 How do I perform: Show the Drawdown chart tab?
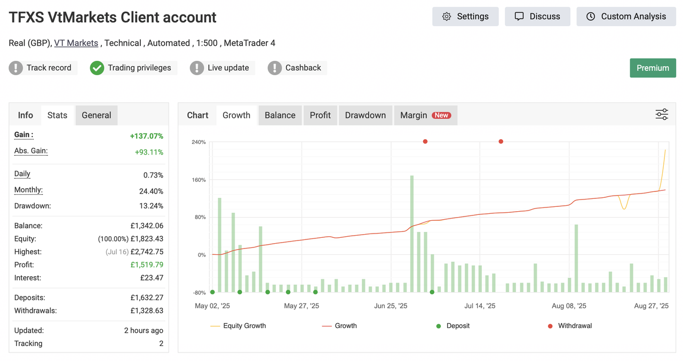366,115
